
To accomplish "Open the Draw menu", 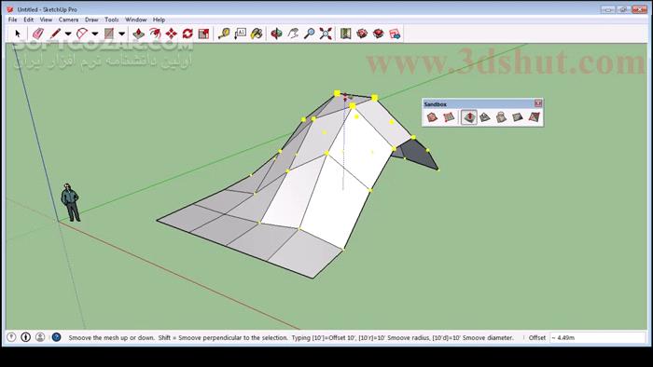I will point(91,20).
